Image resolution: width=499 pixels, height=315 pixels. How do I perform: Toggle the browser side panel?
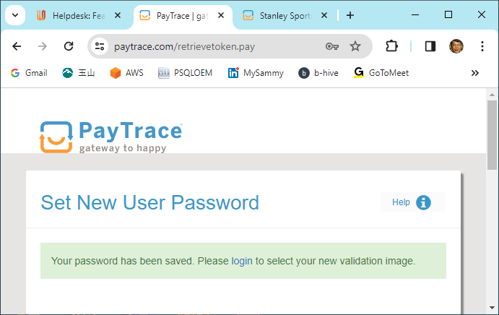pos(430,46)
